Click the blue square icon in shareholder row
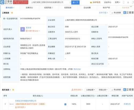The image size is (134, 110). (65, 104)
